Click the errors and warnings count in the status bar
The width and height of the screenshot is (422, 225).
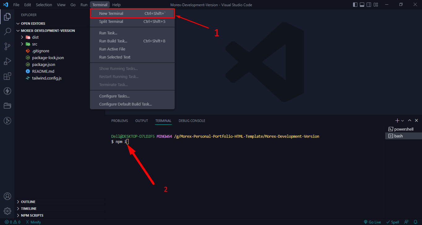point(13,222)
